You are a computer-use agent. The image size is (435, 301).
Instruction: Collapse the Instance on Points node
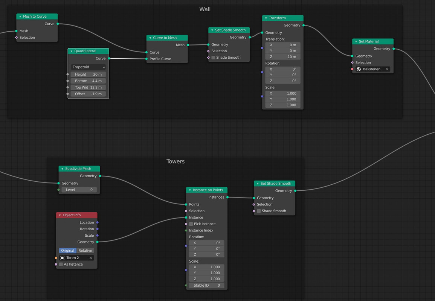(x=190, y=190)
